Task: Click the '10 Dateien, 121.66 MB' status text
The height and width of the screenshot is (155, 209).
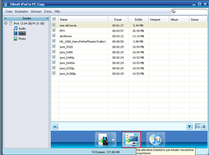Action: (106, 152)
